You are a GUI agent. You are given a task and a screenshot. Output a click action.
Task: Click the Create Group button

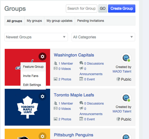(122, 8)
